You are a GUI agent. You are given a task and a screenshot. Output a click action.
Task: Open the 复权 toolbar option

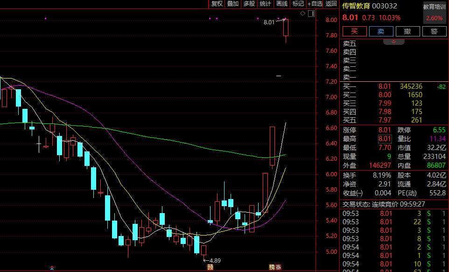click(x=217, y=4)
